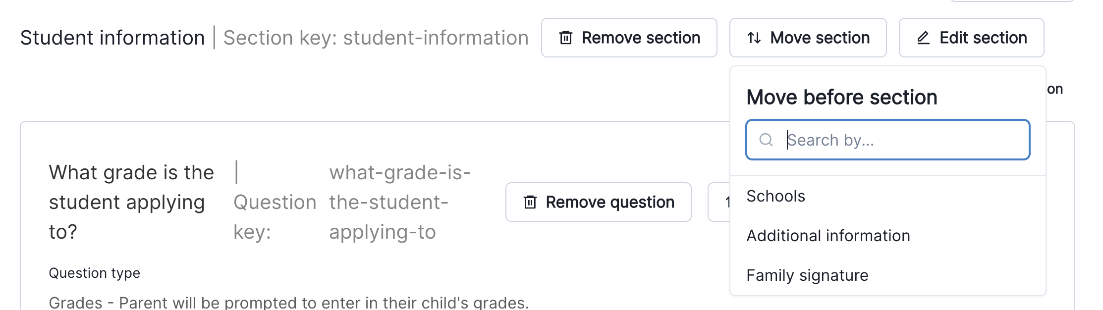Click the Section key student-information text
Viewport: 1103px width, 310px height.
click(376, 38)
